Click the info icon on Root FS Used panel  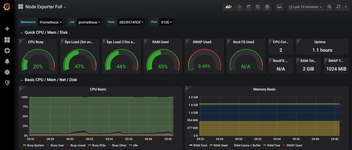pyautogui.click(x=228, y=41)
